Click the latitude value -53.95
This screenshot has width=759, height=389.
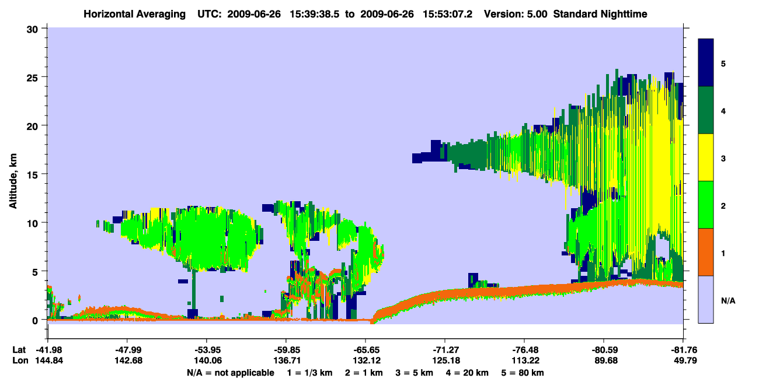click(206, 350)
